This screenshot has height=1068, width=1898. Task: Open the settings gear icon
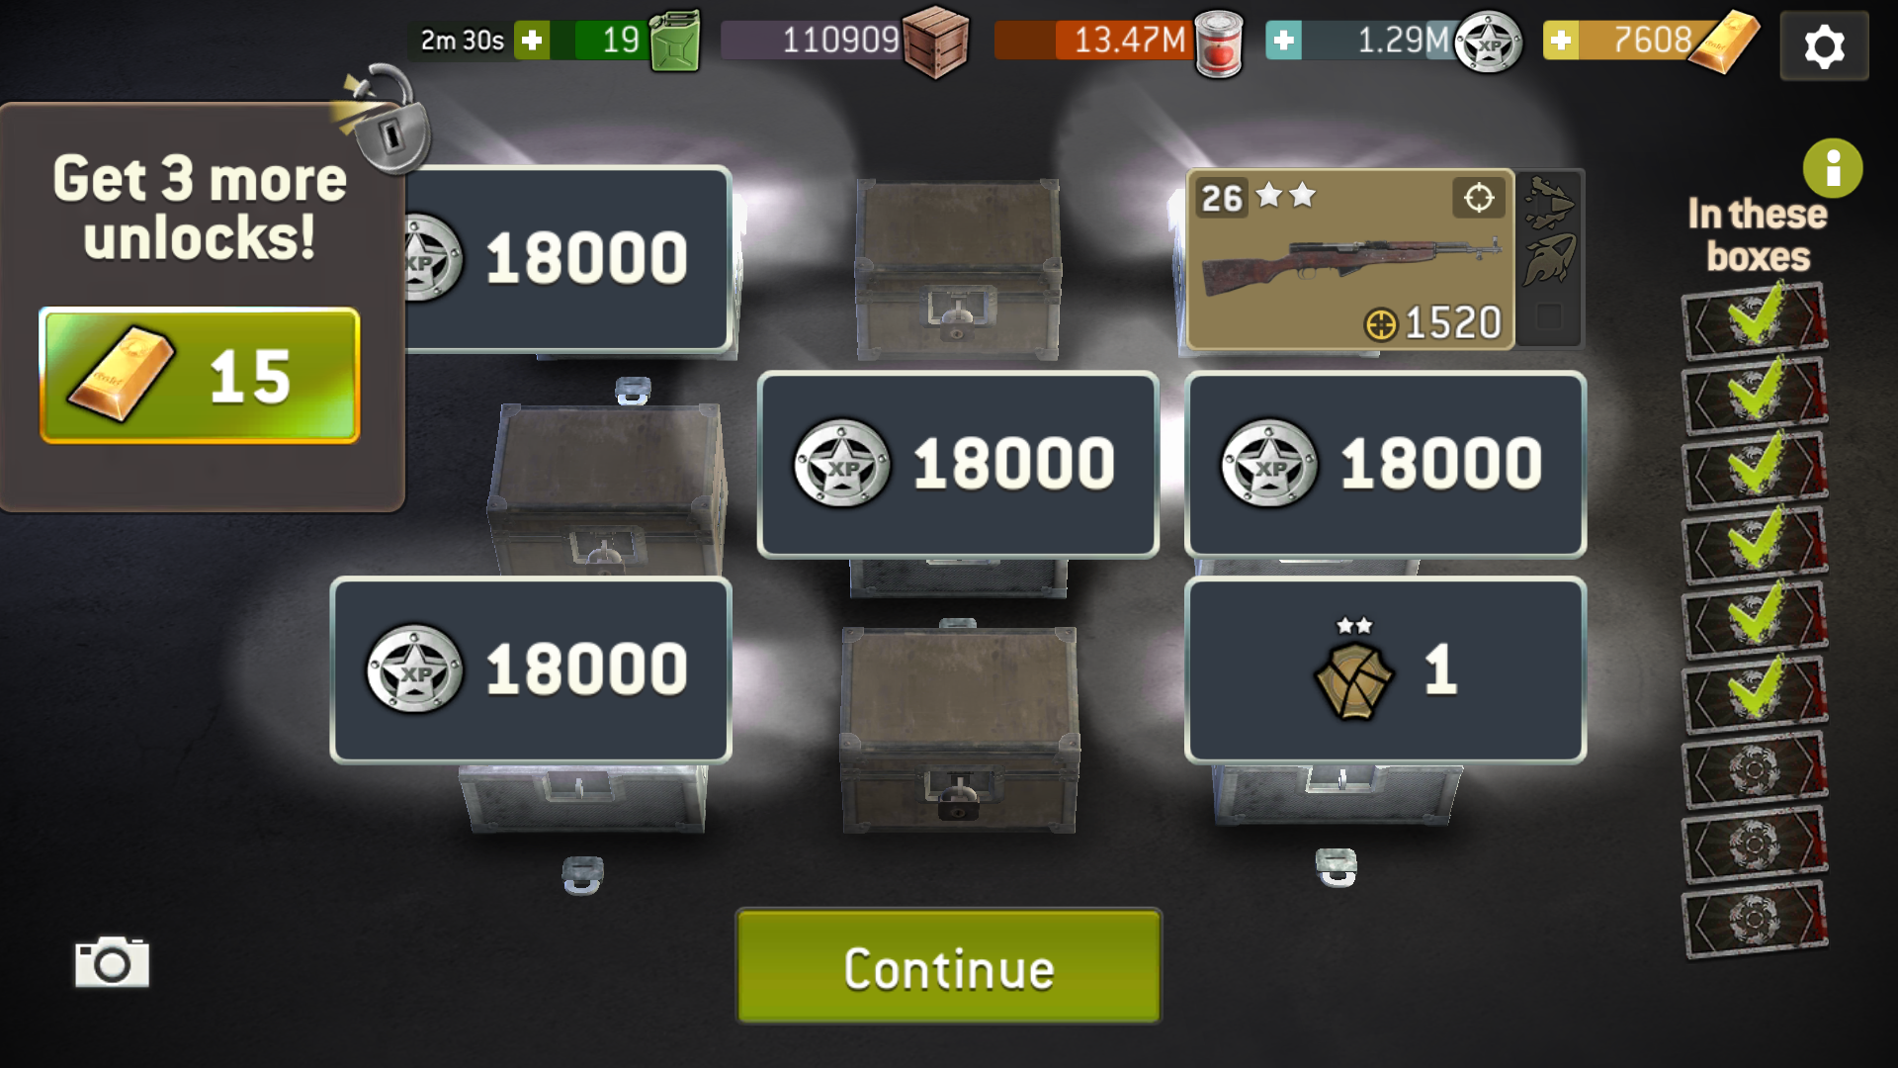tap(1824, 45)
